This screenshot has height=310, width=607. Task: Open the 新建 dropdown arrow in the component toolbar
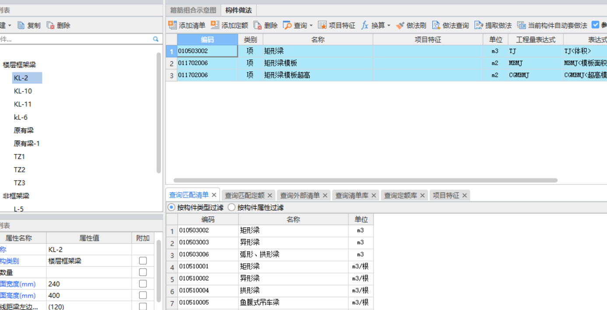point(10,26)
